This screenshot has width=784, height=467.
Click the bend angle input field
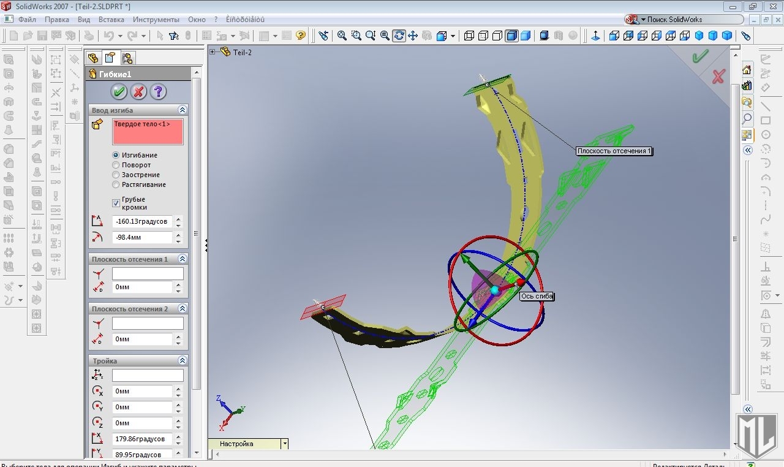[142, 221]
